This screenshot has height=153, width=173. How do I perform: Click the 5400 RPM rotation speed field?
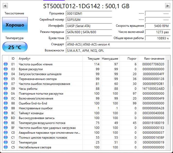158,26
